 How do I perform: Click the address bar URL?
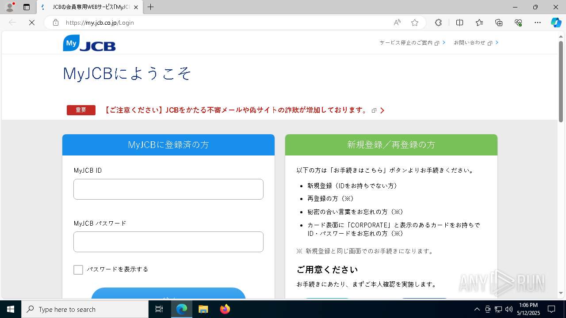(100, 23)
